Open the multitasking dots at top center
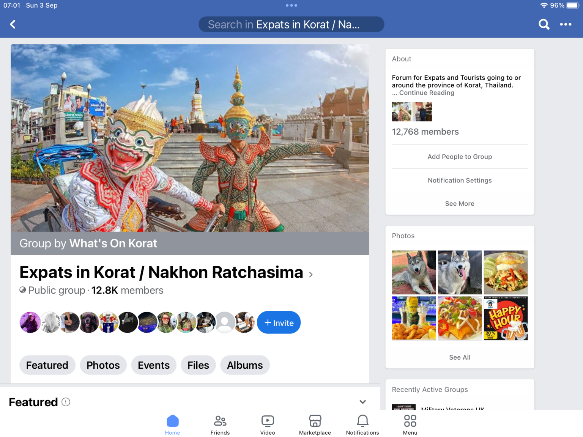583x437 pixels. point(291,5)
